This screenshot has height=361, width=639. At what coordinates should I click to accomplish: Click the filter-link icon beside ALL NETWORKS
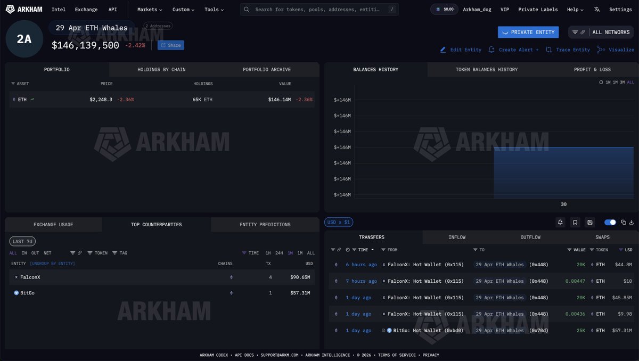tap(579, 32)
